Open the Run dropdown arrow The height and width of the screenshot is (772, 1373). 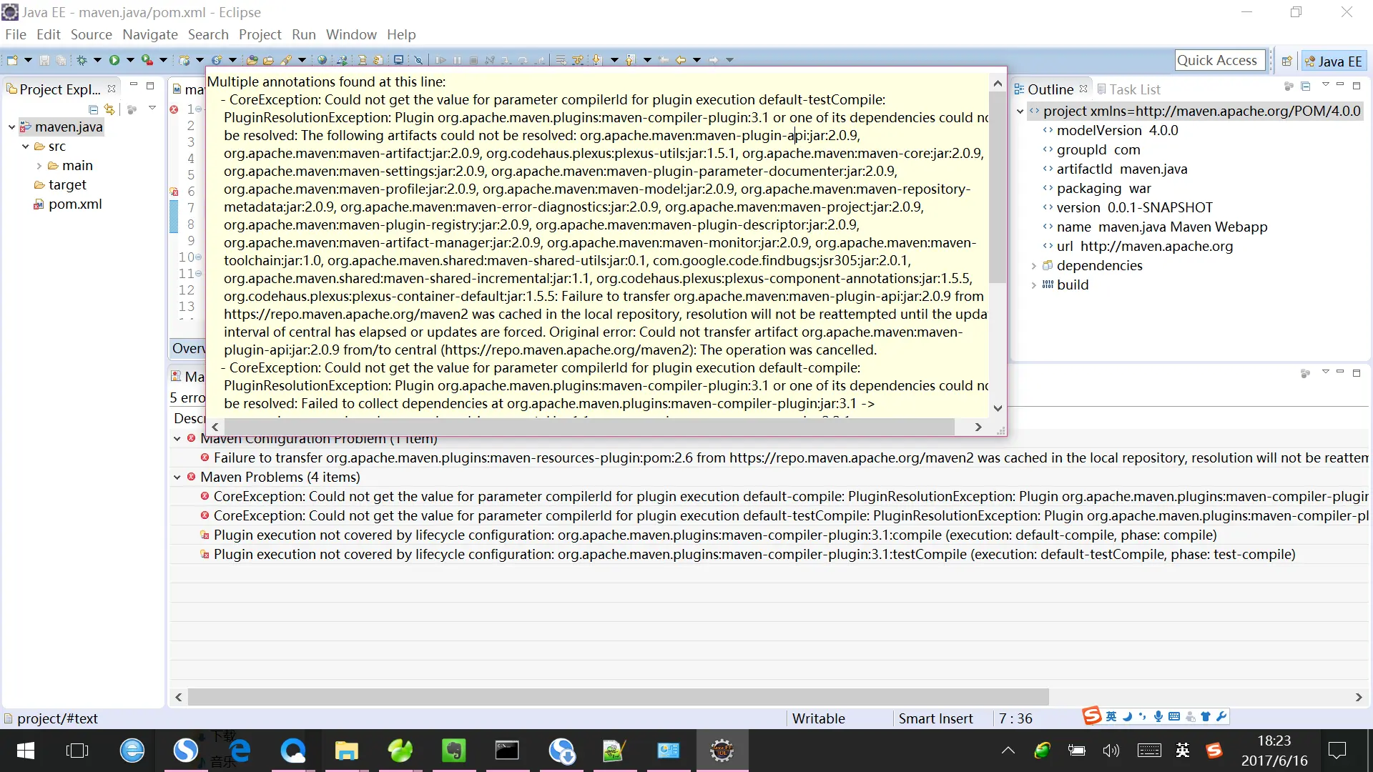(x=130, y=60)
